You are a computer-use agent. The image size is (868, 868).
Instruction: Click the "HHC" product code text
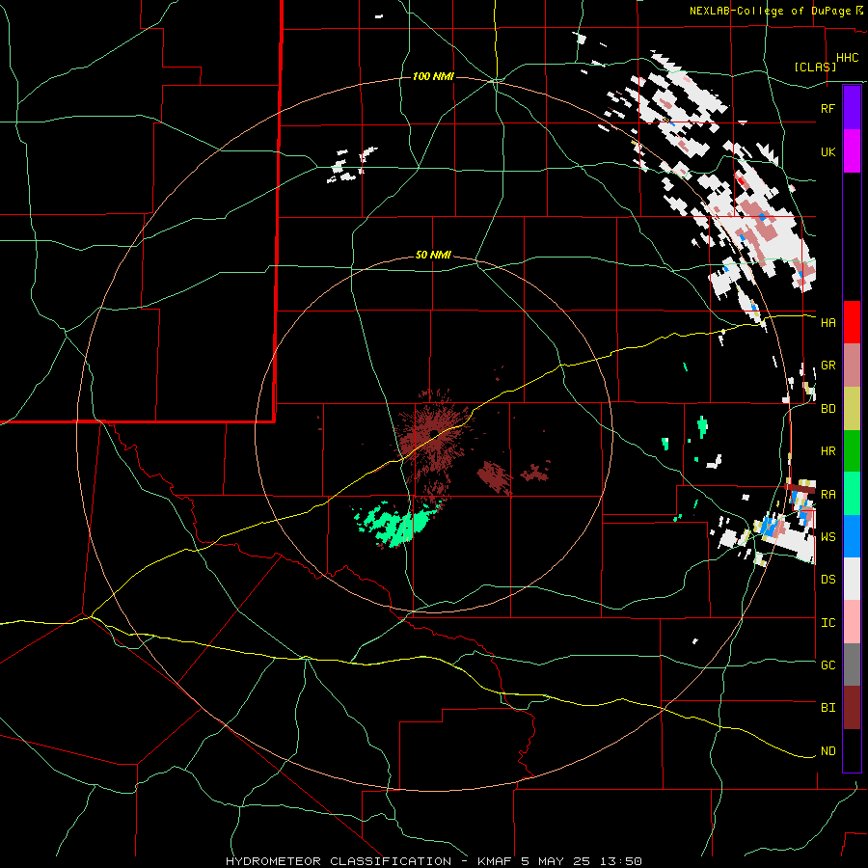click(x=847, y=58)
